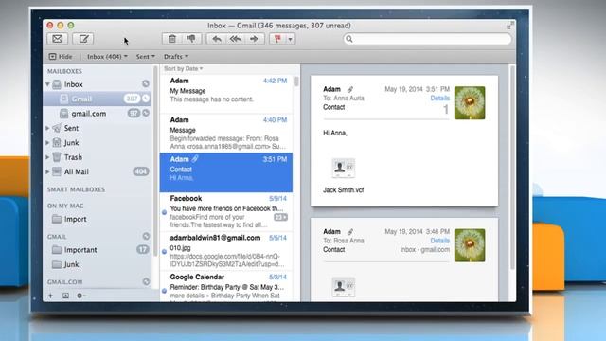Click unread dot on Facebook message

coord(164,212)
